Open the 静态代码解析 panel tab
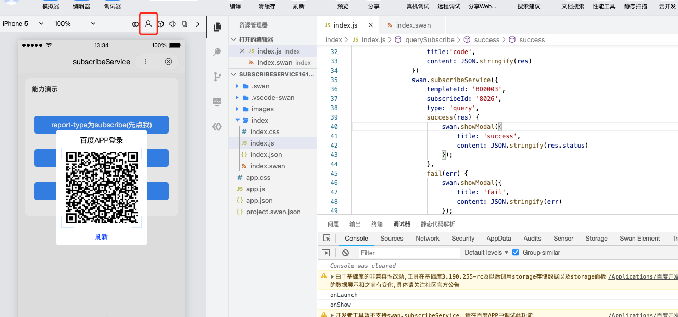 (x=438, y=224)
